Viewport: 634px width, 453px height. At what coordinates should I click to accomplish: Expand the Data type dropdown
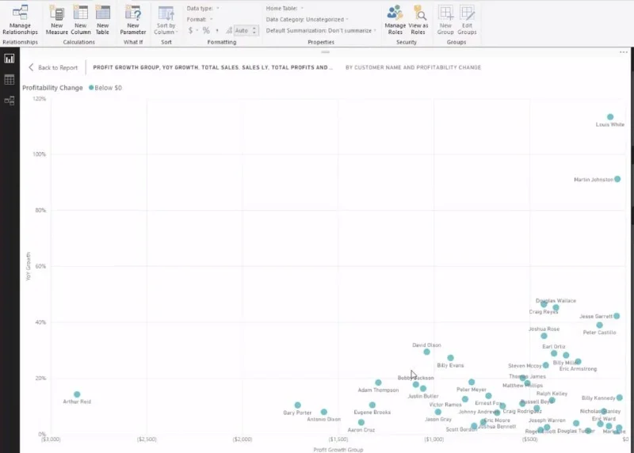[203, 8]
